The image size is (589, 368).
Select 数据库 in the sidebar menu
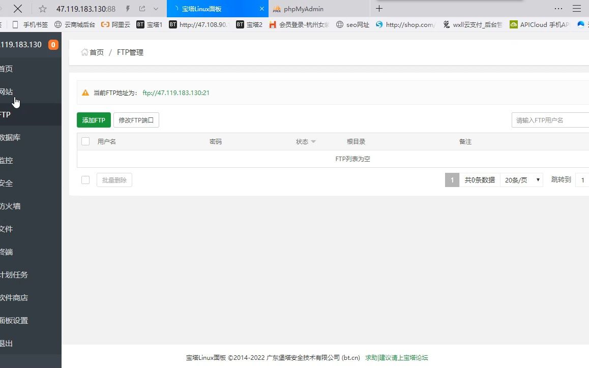click(10, 137)
